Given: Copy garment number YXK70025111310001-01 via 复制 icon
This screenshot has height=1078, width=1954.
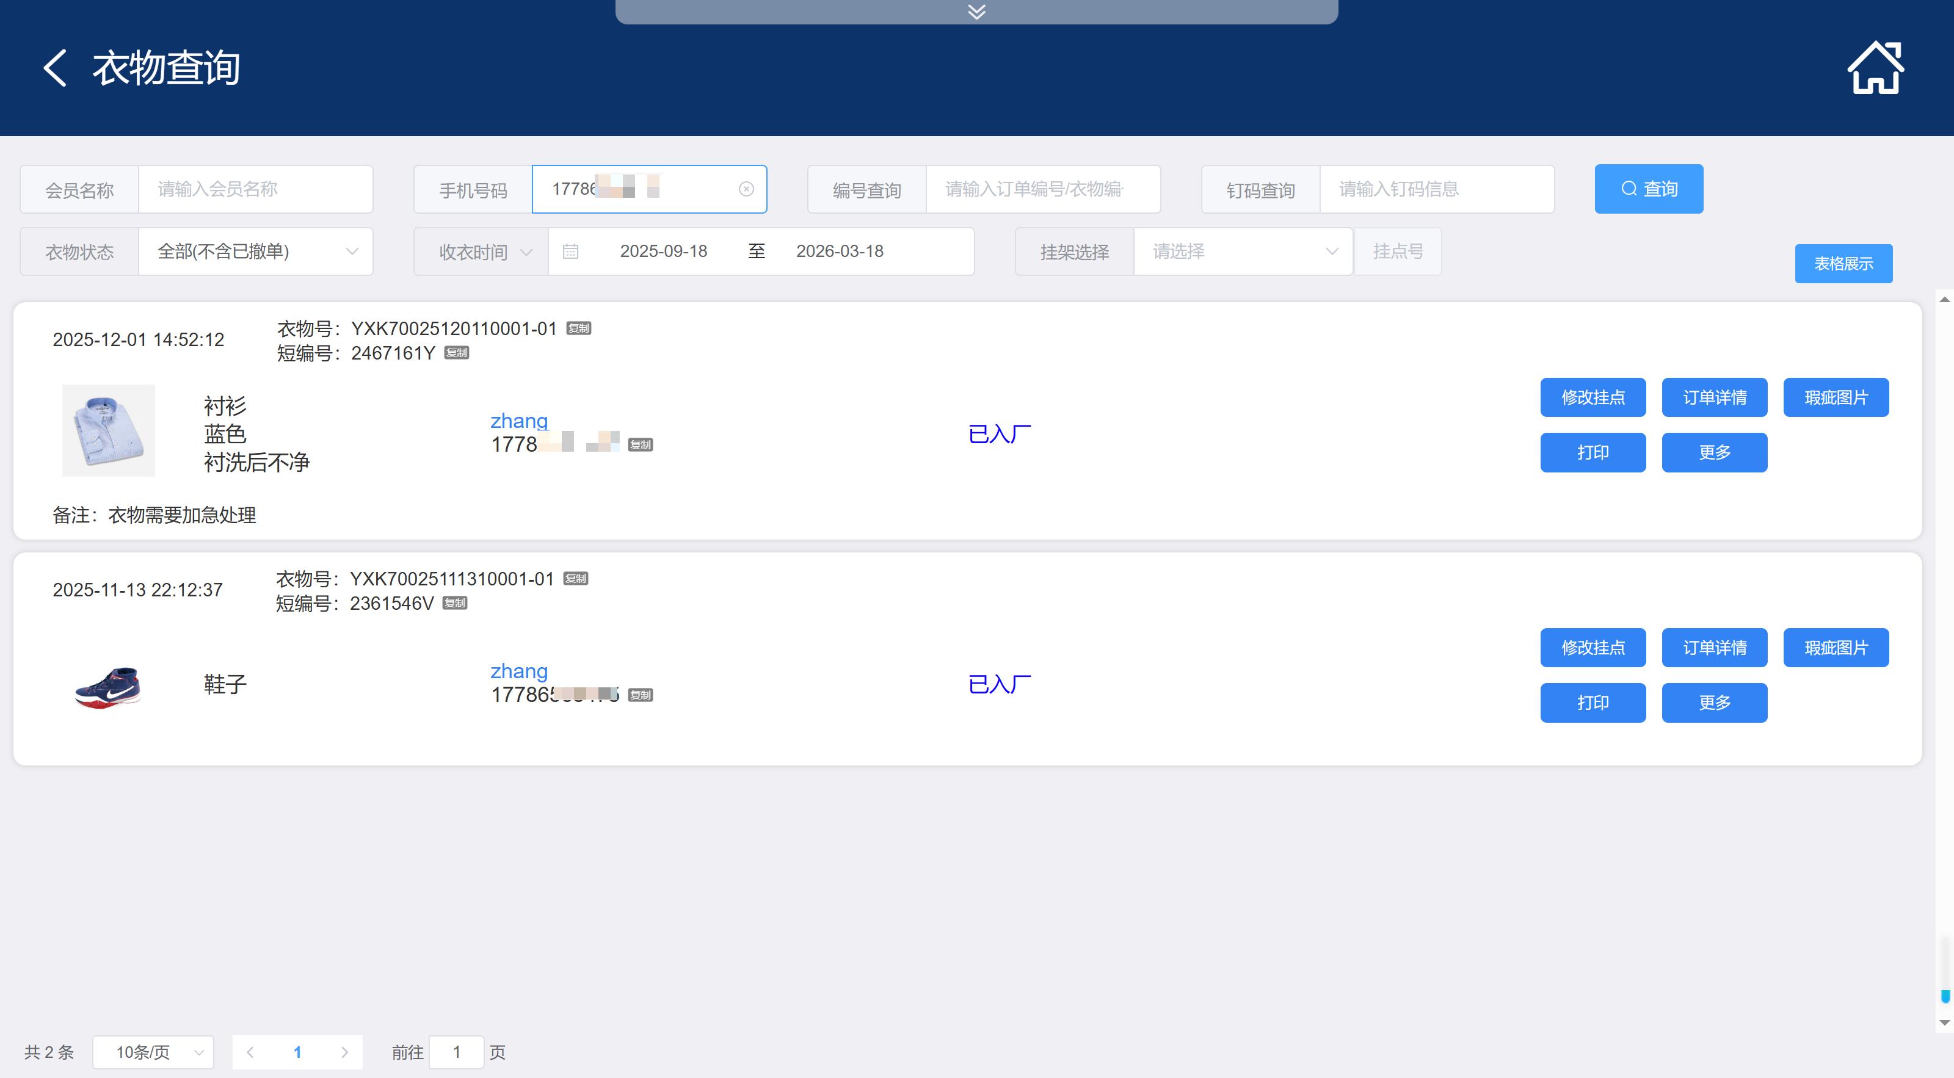Looking at the screenshot, I should (576, 579).
